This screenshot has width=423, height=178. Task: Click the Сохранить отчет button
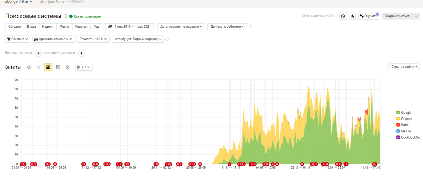[x=397, y=16]
